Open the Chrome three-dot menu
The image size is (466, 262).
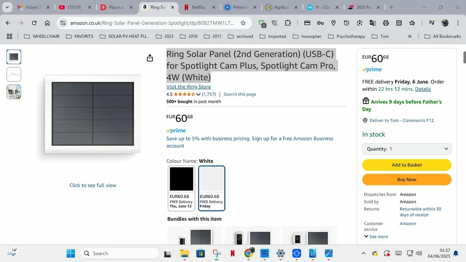coord(457,23)
